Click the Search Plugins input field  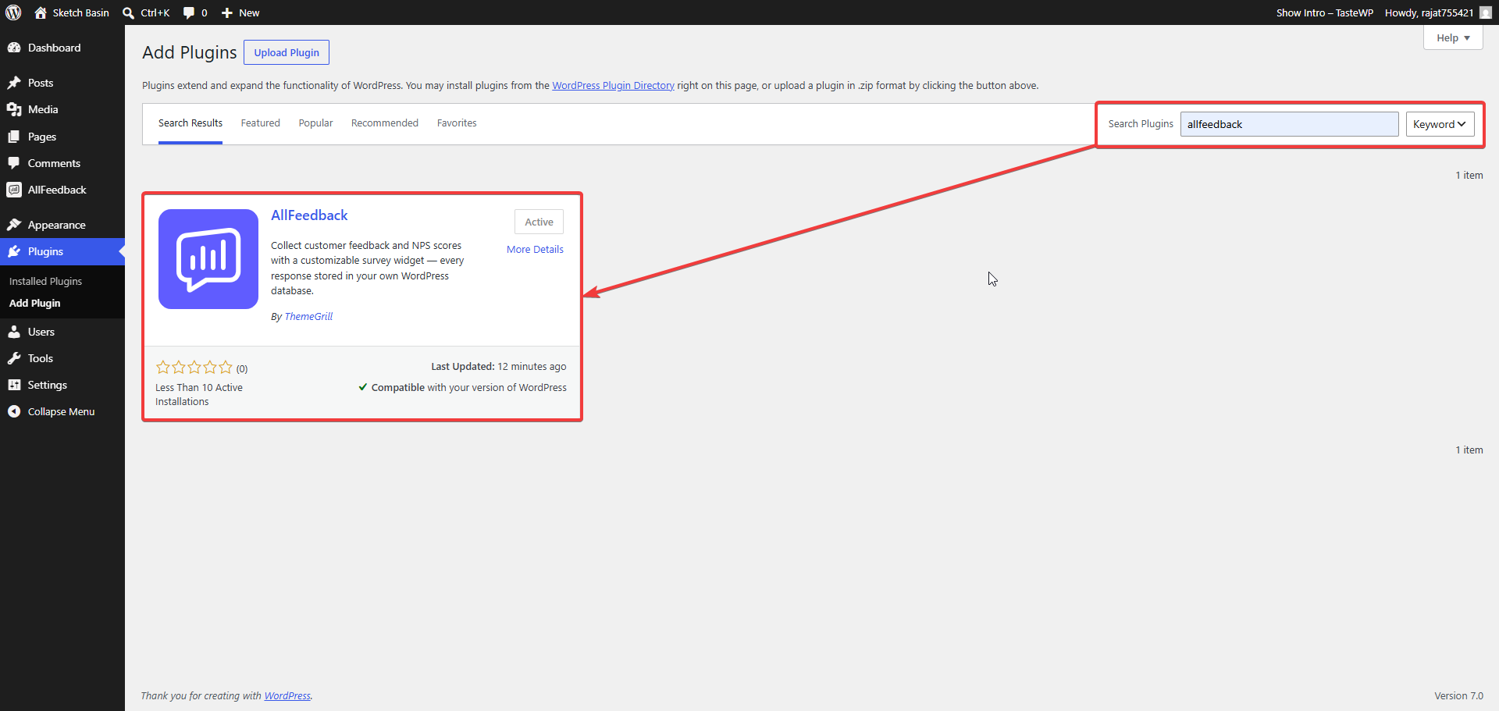click(1289, 124)
